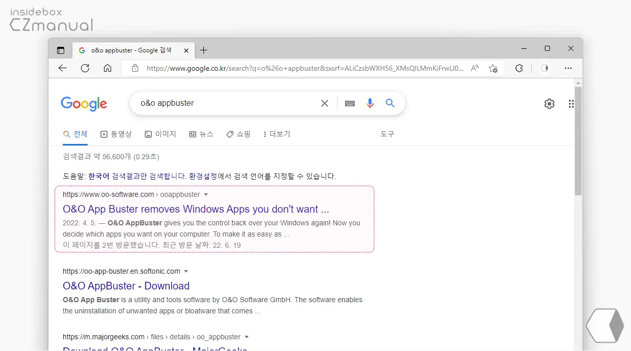631x351 pixels.
Task: Select the 전체 results tab
Action: [75, 134]
